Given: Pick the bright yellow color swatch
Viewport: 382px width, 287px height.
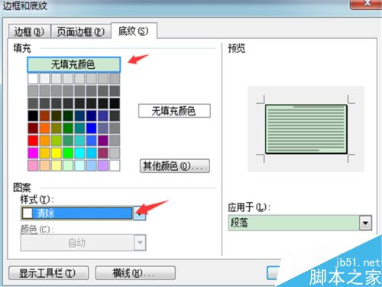Looking at the screenshot, I should (57, 153).
